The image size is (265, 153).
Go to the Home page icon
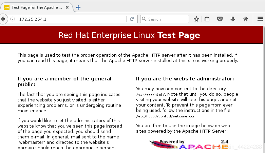click(246, 19)
